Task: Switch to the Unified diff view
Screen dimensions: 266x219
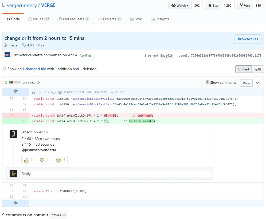Action: pyautogui.click(x=244, y=69)
